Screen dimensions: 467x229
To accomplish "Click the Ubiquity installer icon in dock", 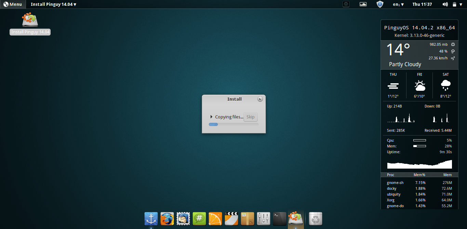I will (296, 218).
